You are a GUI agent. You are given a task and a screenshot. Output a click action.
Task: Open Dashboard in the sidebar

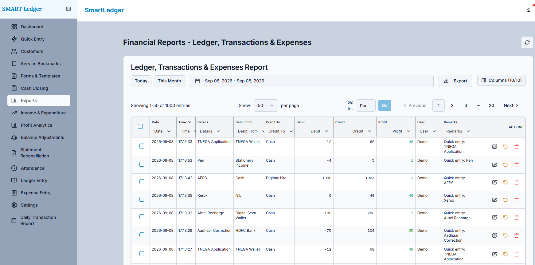click(39, 27)
